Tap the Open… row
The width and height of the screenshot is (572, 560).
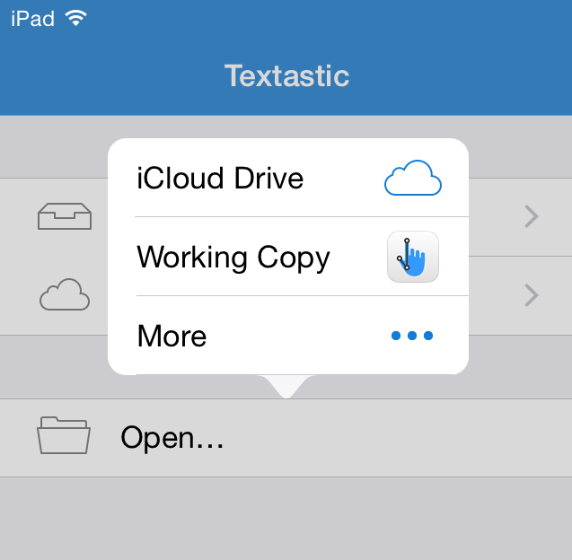(x=286, y=438)
